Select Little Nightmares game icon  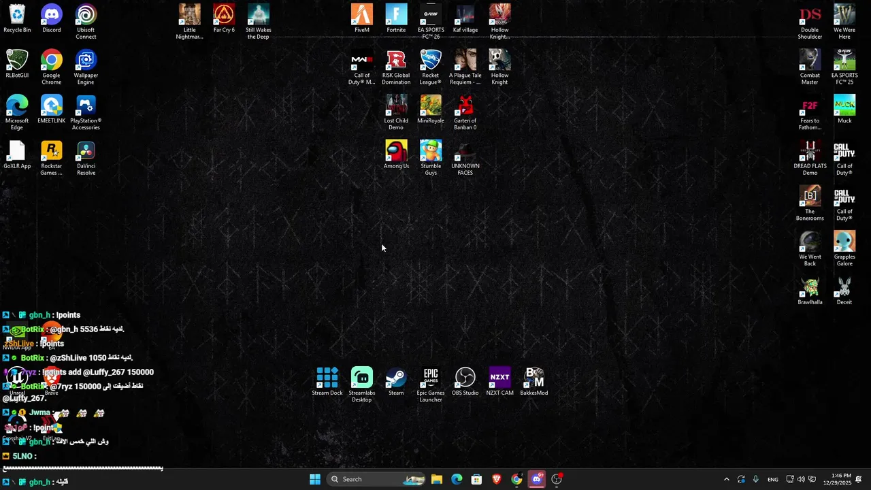click(190, 22)
